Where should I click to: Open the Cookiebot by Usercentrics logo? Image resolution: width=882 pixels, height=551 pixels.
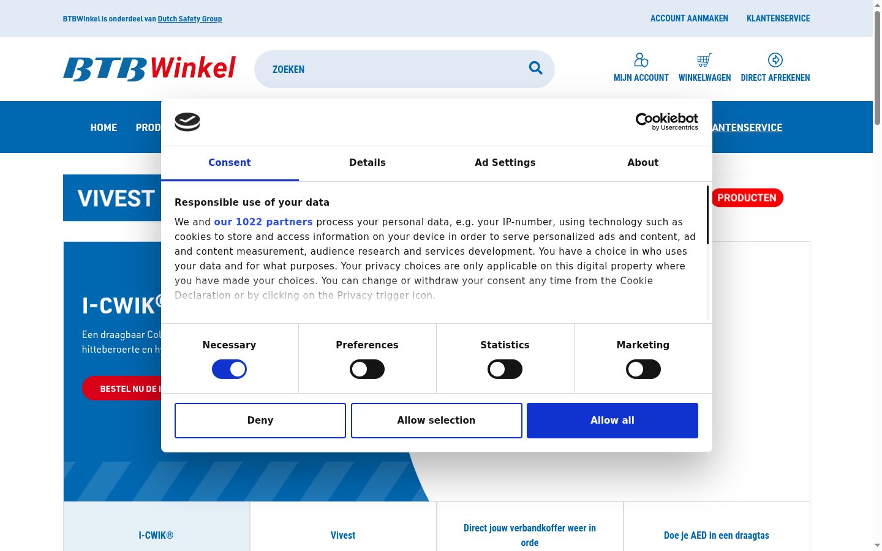click(x=667, y=121)
